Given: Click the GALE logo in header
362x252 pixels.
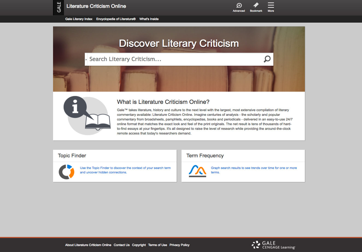Looking at the screenshot, I should [59, 7].
